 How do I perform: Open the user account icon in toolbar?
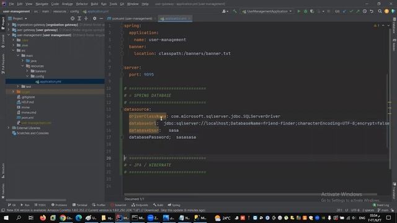[x=225, y=11]
